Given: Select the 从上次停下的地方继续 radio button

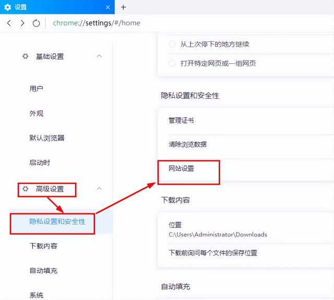Looking at the screenshot, I should pos(172,44).
